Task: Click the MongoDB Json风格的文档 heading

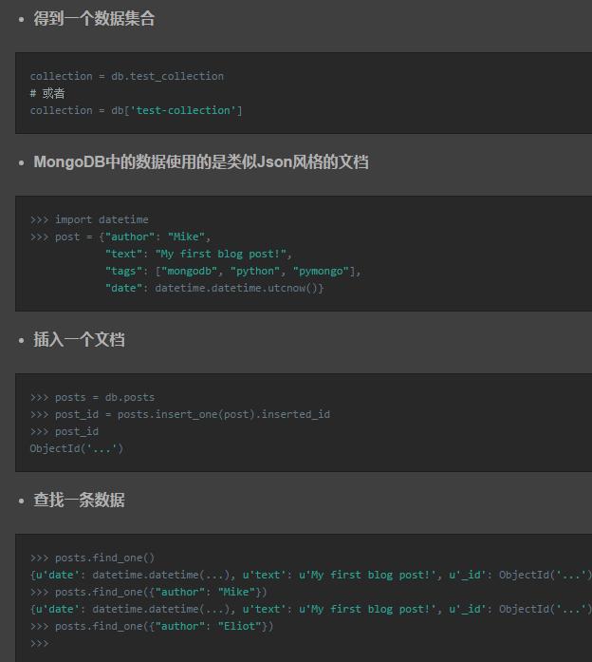Action: 200,162
